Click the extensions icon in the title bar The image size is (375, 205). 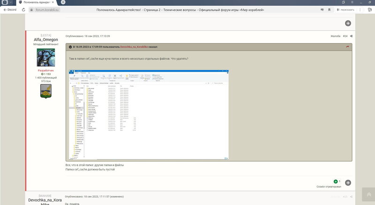pos(344,2)
